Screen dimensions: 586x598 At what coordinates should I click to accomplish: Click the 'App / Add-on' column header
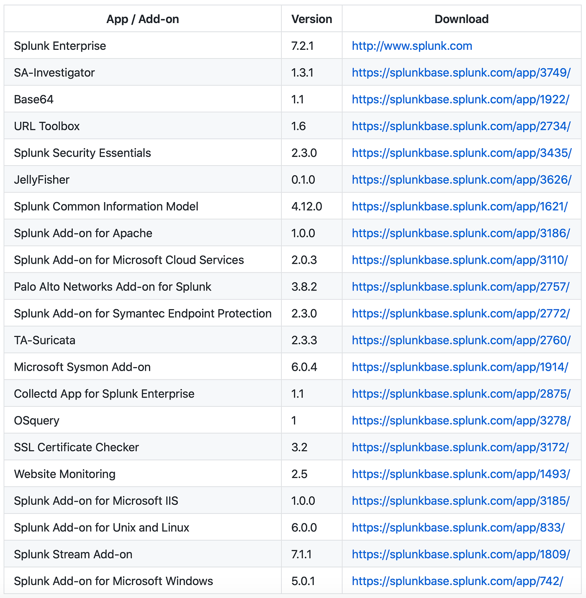(x=143, y=19)
